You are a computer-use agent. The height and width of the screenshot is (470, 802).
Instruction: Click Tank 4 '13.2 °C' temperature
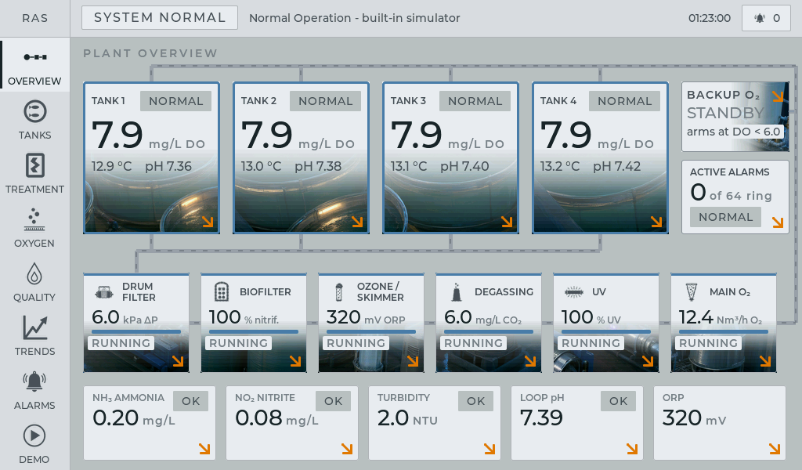tap(560, 166)
